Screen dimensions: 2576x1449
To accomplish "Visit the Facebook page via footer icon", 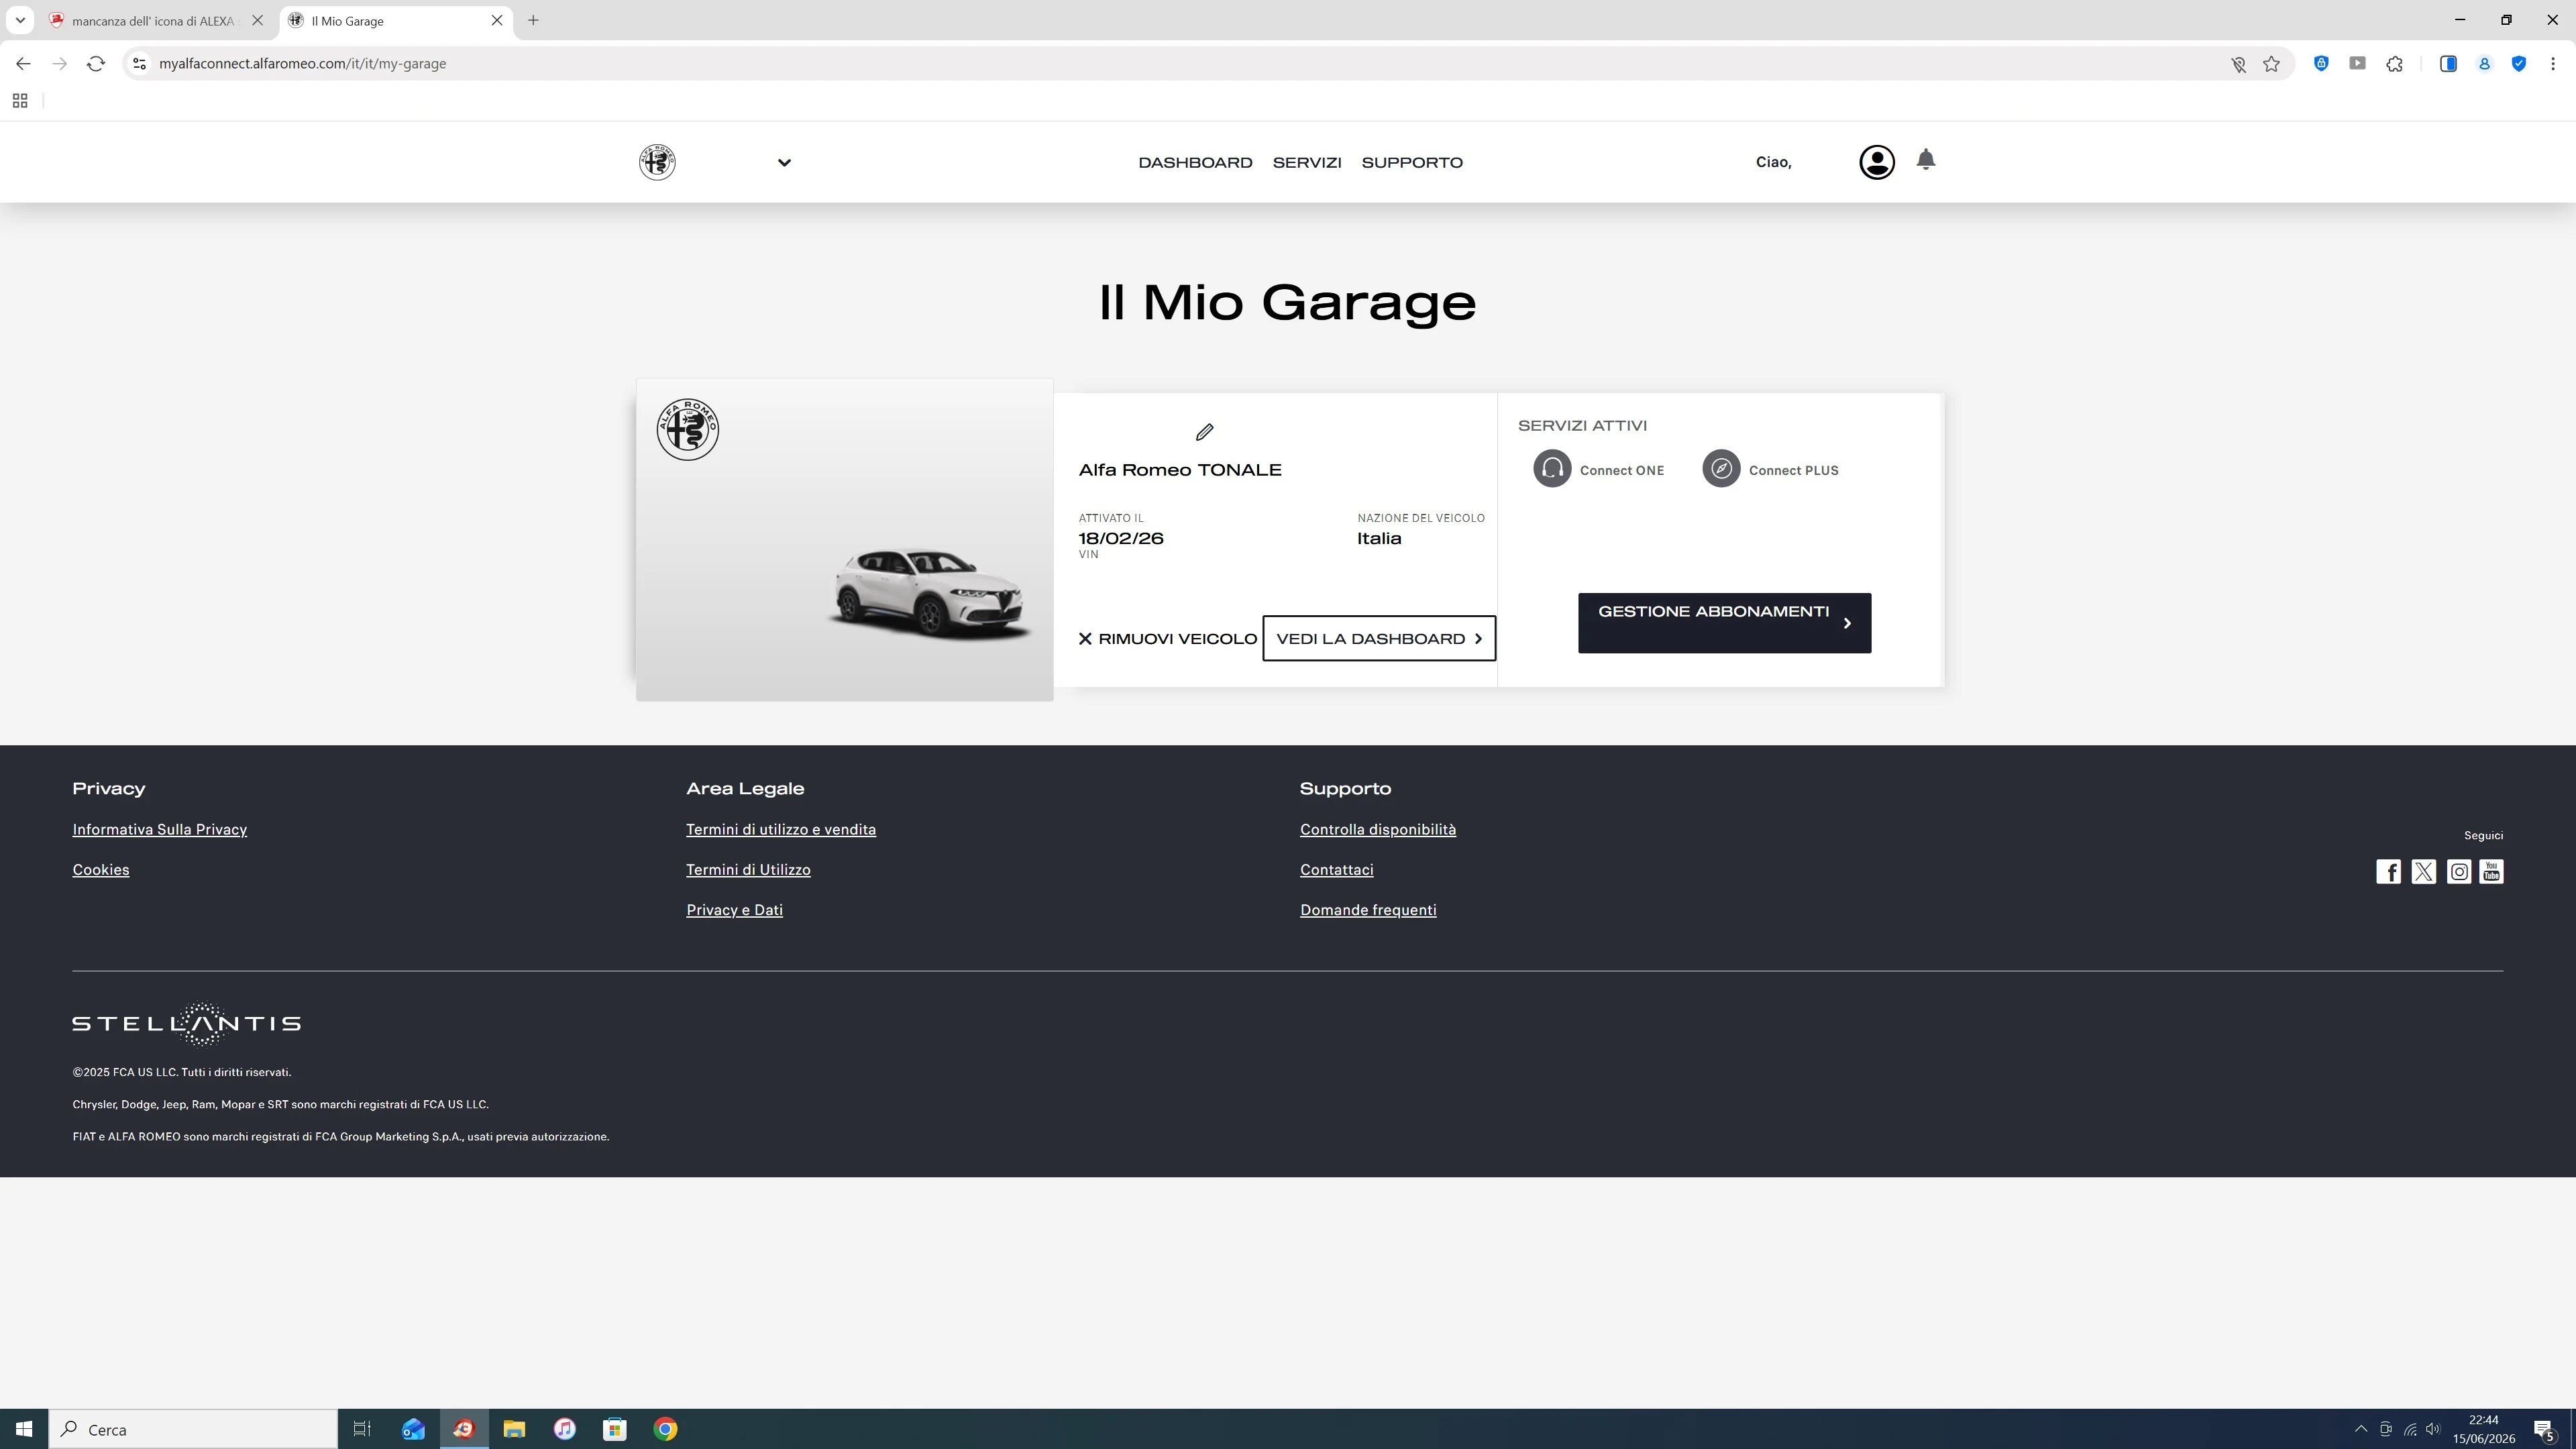I will click(2388, 872).
